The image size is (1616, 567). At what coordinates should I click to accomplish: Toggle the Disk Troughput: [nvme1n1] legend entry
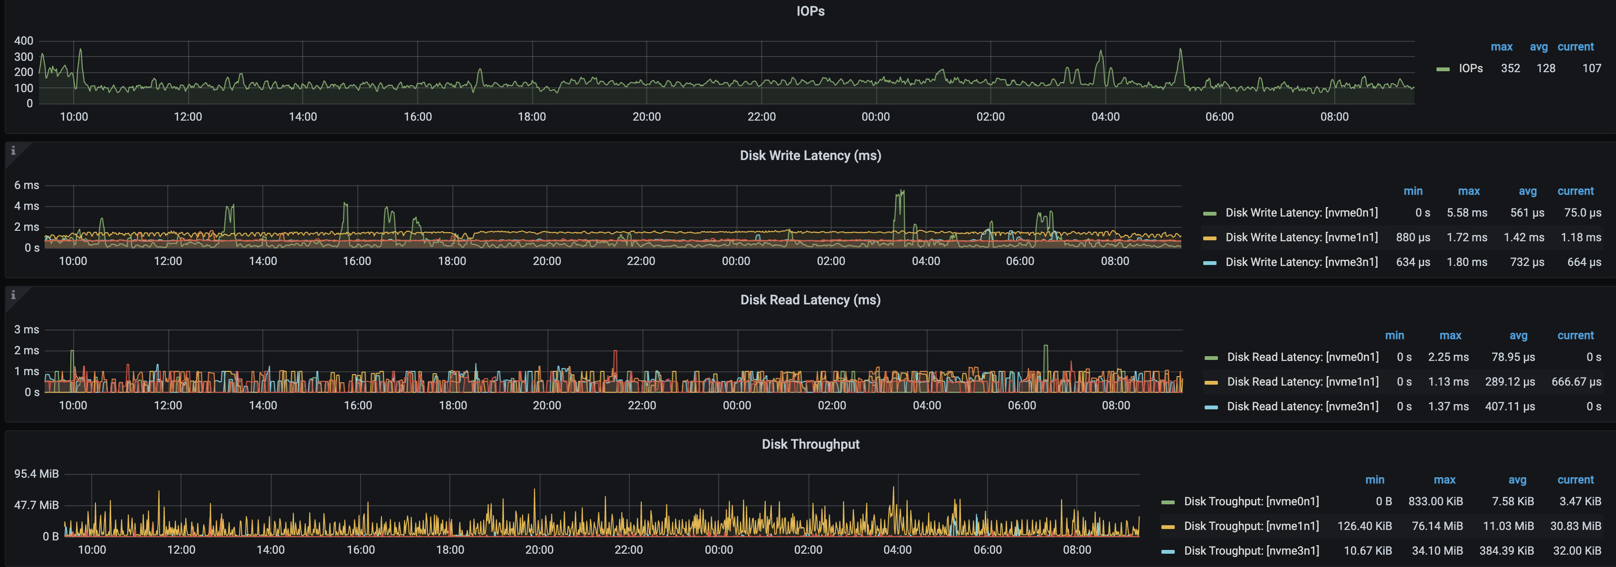(1251, 526)
